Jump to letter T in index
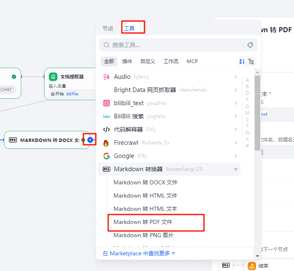 click(247, 126)
